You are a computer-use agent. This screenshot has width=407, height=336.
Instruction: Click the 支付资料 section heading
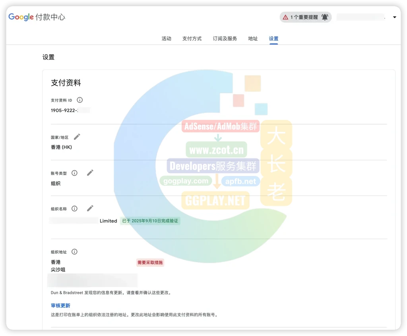click(x=66, y=83)
